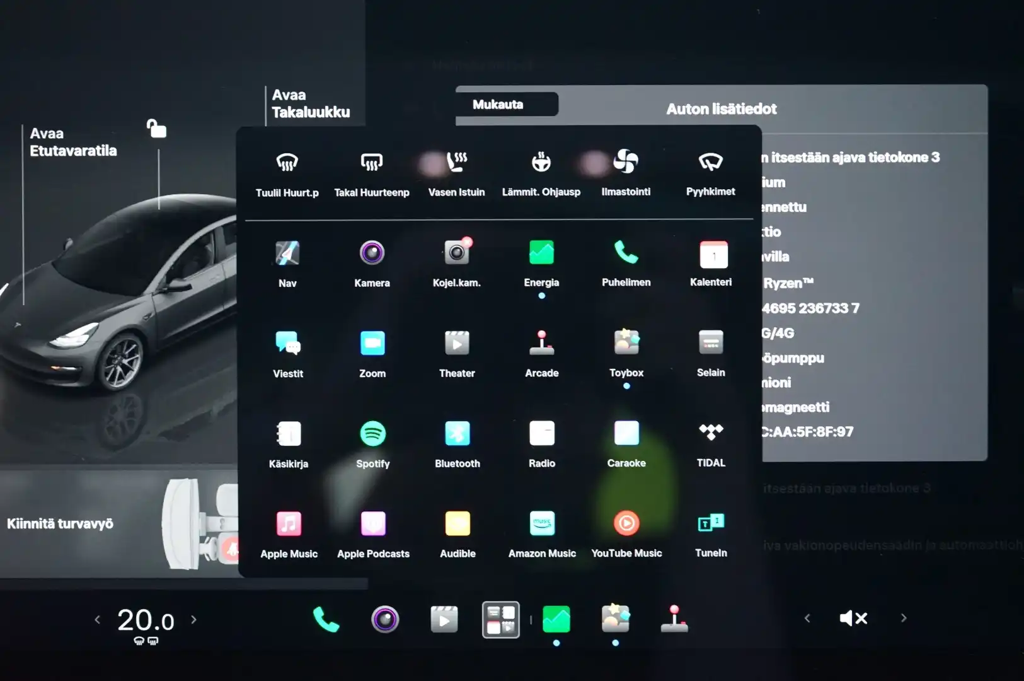Tap the Kiinnitä turvavyö seatbelt warning
Image resolution: width=1024 pixels, height=681 pixels.
point(60,523)
